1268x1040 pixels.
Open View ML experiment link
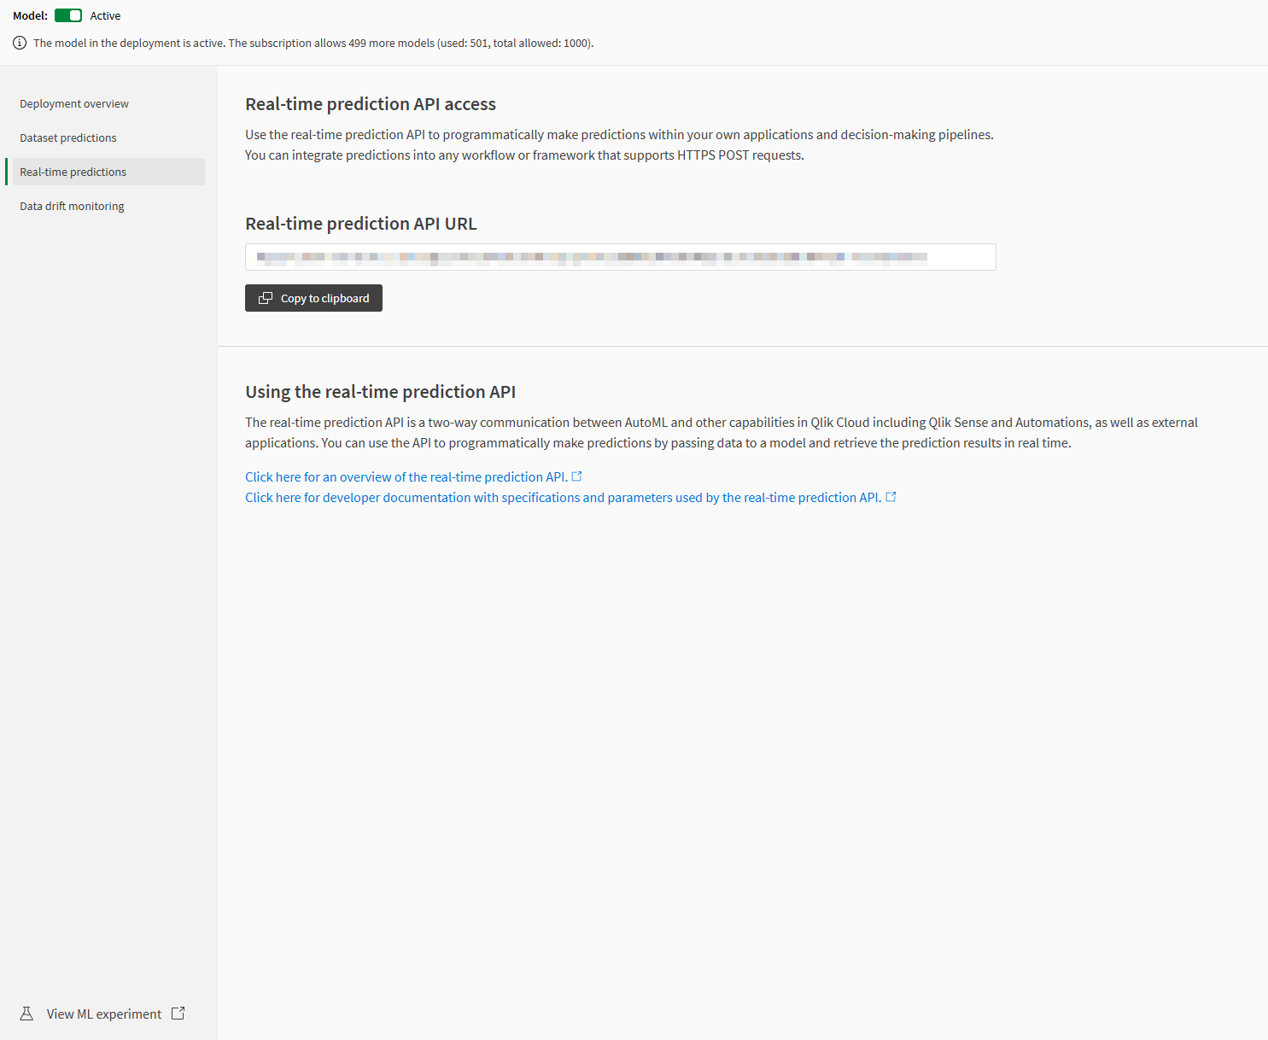point(102,1014)
